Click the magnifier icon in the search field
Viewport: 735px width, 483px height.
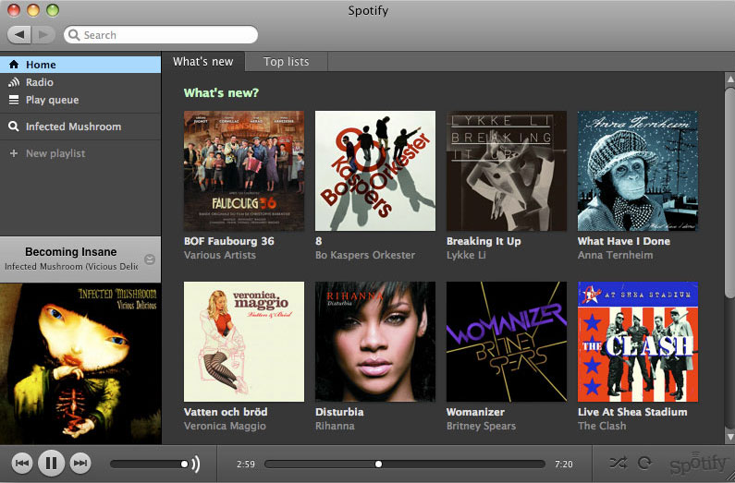click(74, 35)
